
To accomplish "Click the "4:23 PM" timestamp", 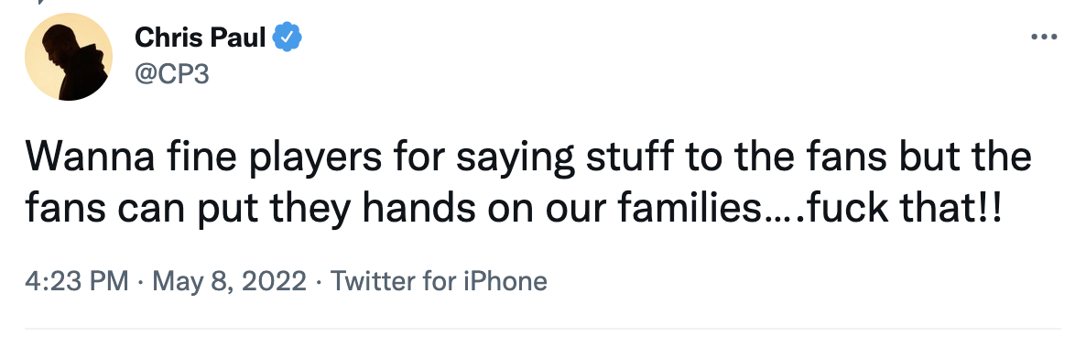I will (77, 281).
